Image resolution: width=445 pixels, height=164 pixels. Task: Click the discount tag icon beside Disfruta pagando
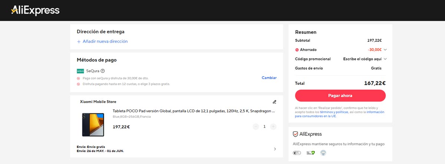tap(79, 84)
